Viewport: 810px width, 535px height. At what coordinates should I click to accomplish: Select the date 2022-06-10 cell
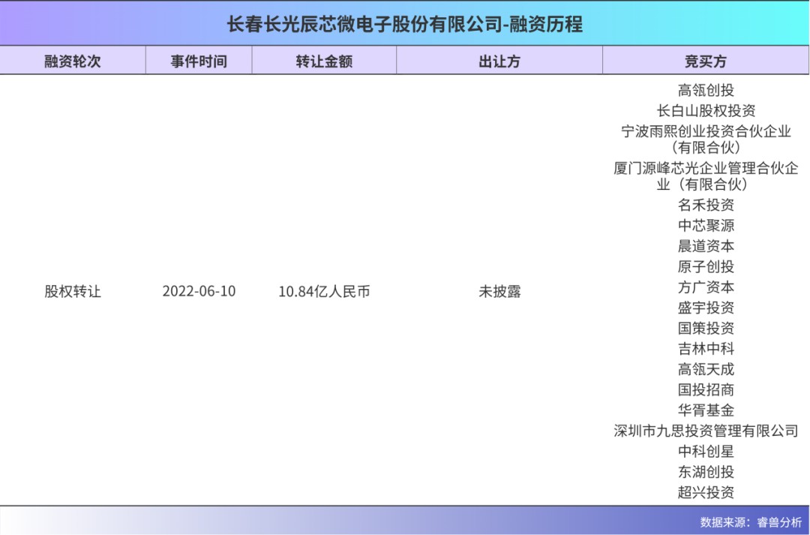point(199,291)
